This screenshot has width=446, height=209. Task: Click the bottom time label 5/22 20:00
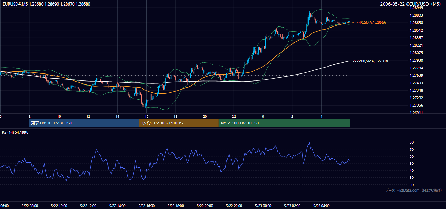click(205, 206)
